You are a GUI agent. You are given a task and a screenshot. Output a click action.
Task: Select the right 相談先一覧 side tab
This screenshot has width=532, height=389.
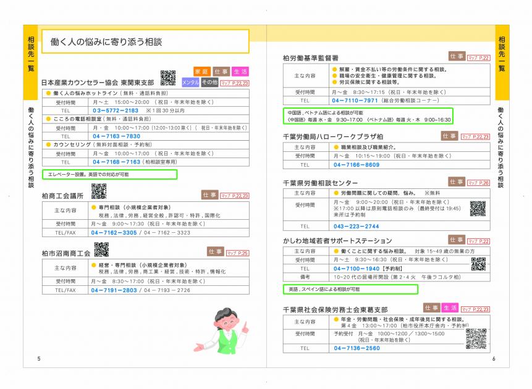[501, 54]
